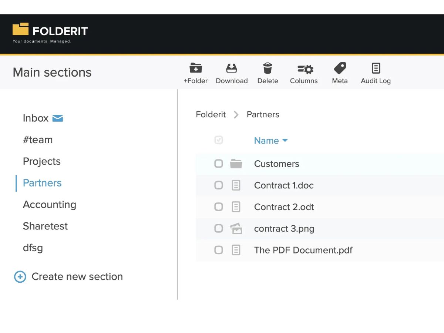
Task: Click the contract 3.png image icon
Action: [236, 229]
